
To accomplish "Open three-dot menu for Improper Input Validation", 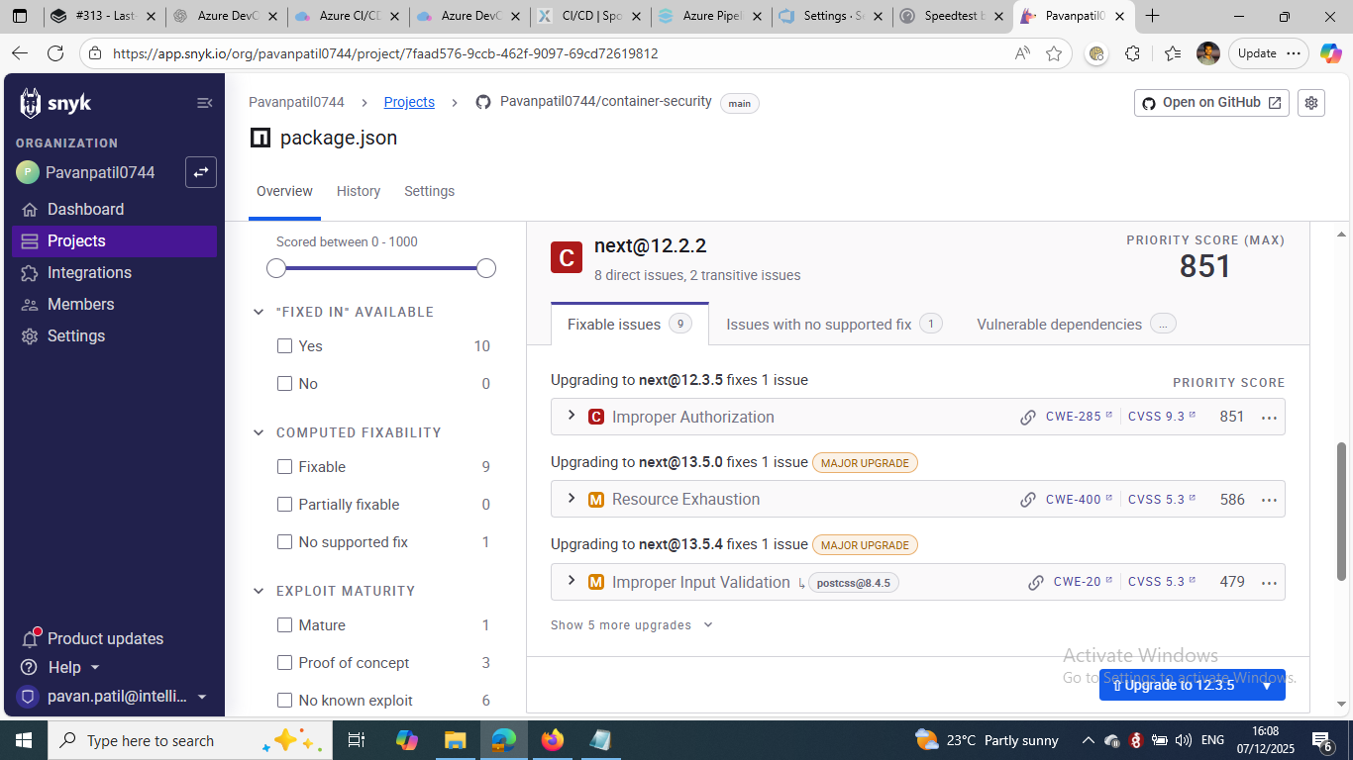I will (x=1269, y=582).
